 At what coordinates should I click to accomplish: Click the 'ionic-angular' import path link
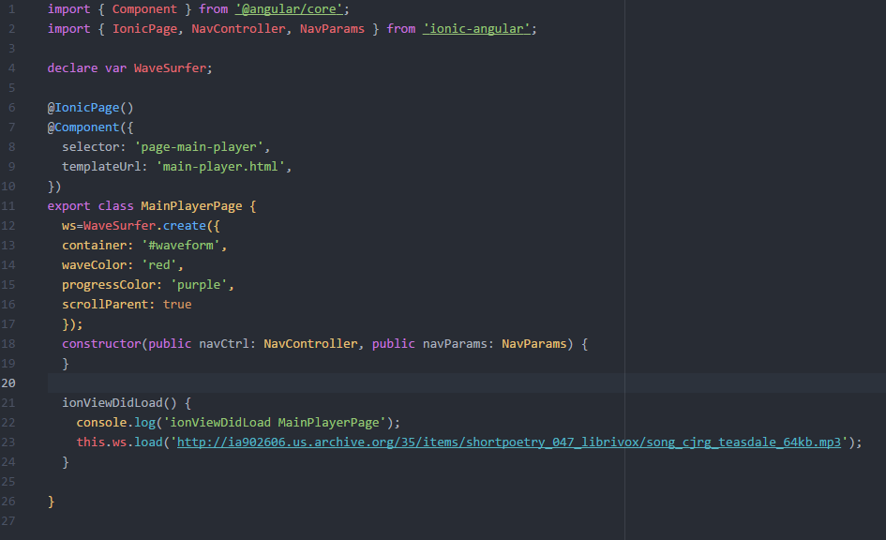(476, 29)
